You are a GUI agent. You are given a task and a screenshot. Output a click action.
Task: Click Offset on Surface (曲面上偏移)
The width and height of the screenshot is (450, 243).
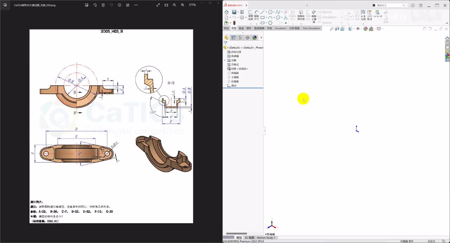point(314,16)
